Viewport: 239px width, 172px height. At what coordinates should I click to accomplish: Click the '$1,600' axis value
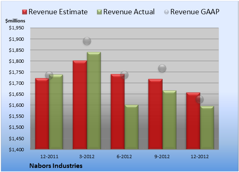[x=16, y=105]
